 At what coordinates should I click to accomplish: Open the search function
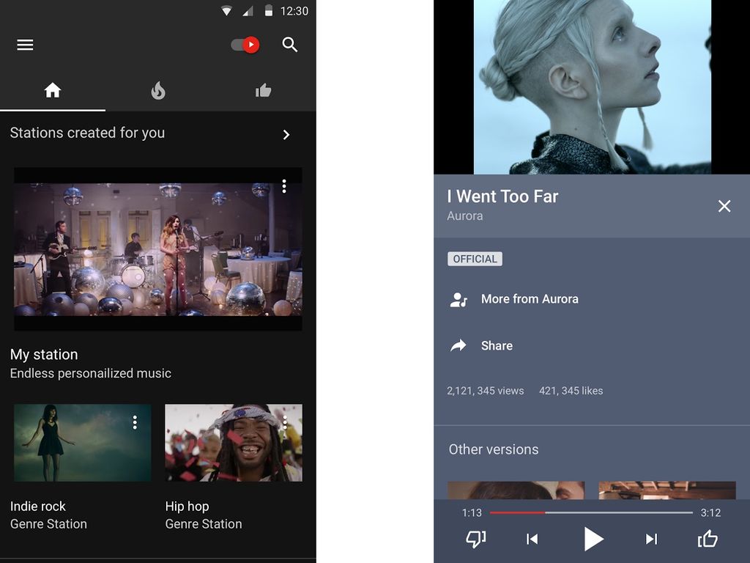point(290,45)
